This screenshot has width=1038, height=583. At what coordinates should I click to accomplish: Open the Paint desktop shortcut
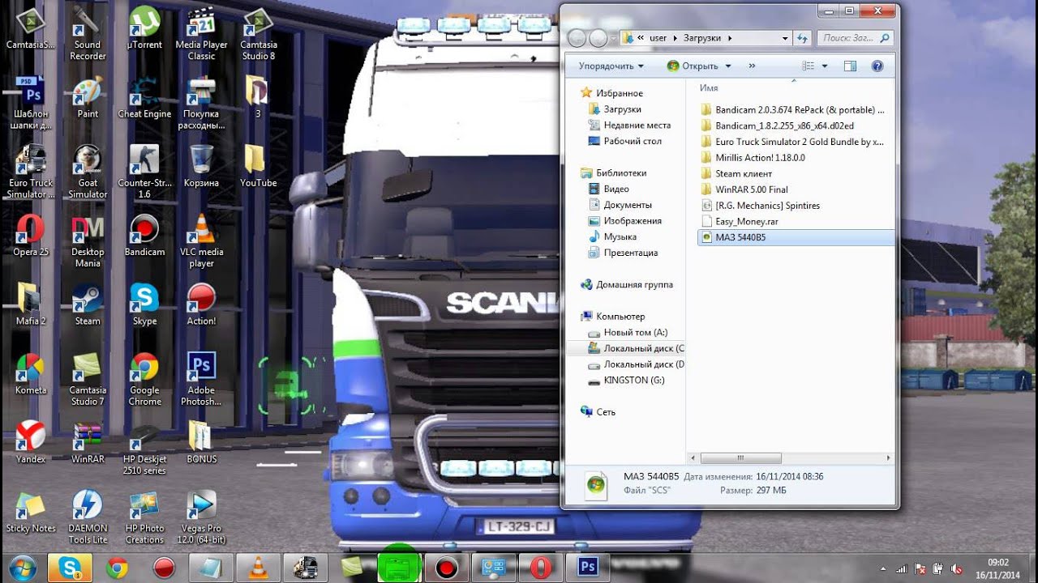88,98
